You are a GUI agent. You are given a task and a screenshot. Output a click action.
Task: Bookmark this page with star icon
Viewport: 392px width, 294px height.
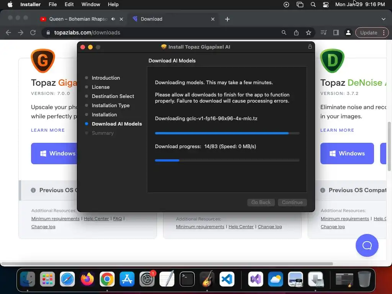pyautogui.click(x=309, y=33)
